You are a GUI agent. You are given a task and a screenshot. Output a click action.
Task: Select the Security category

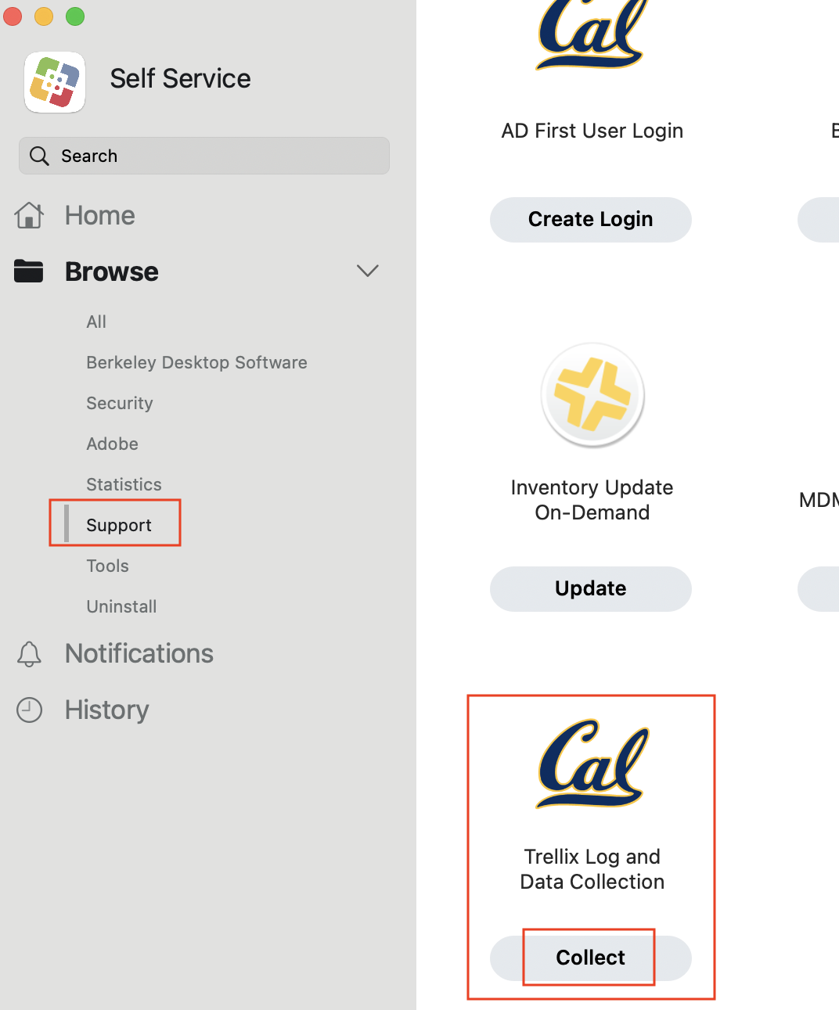tap(120, 403)
